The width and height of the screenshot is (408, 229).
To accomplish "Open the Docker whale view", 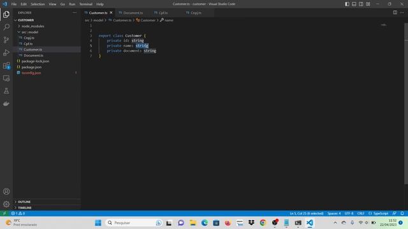I will coord(6,104).
